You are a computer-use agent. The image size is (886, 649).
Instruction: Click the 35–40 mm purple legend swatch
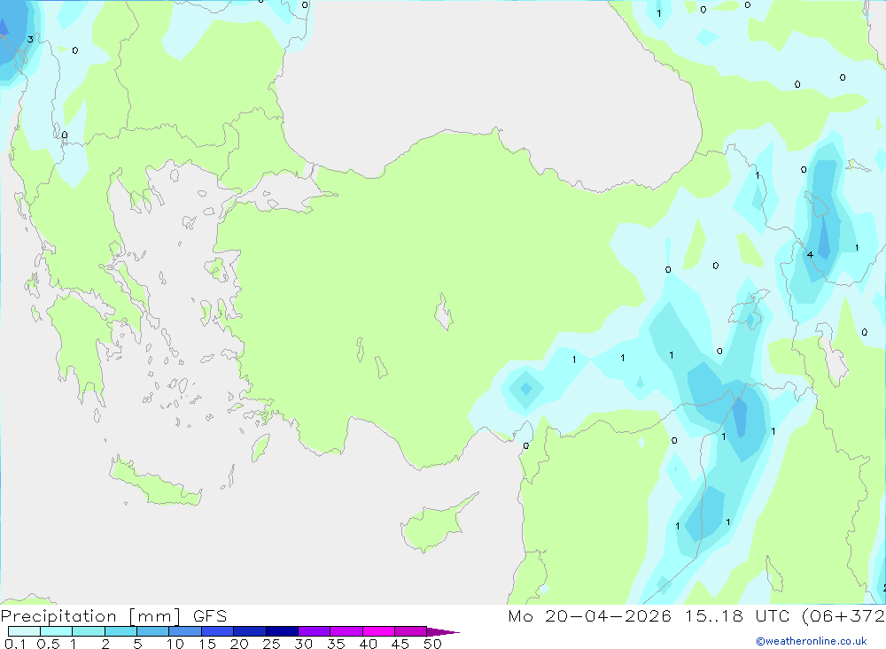pos(346,631)
